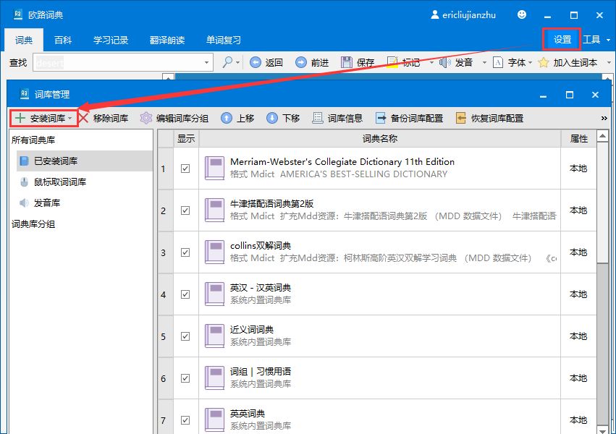This screenshot has height=434, width=616.
Task: Click the 词典名称 column header
Action: coord(380,139)
